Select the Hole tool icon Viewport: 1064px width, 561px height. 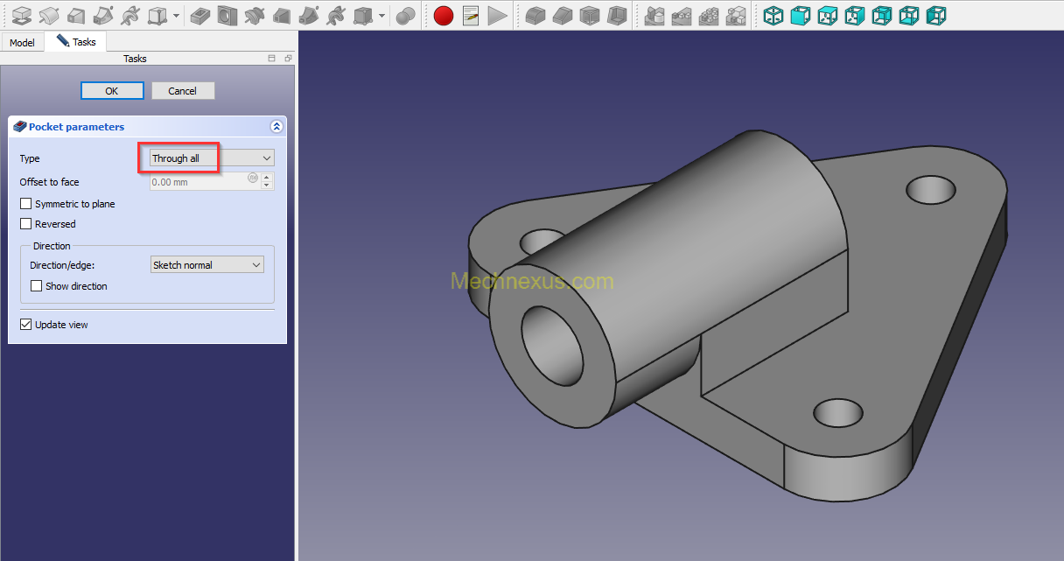coord(227,15)
